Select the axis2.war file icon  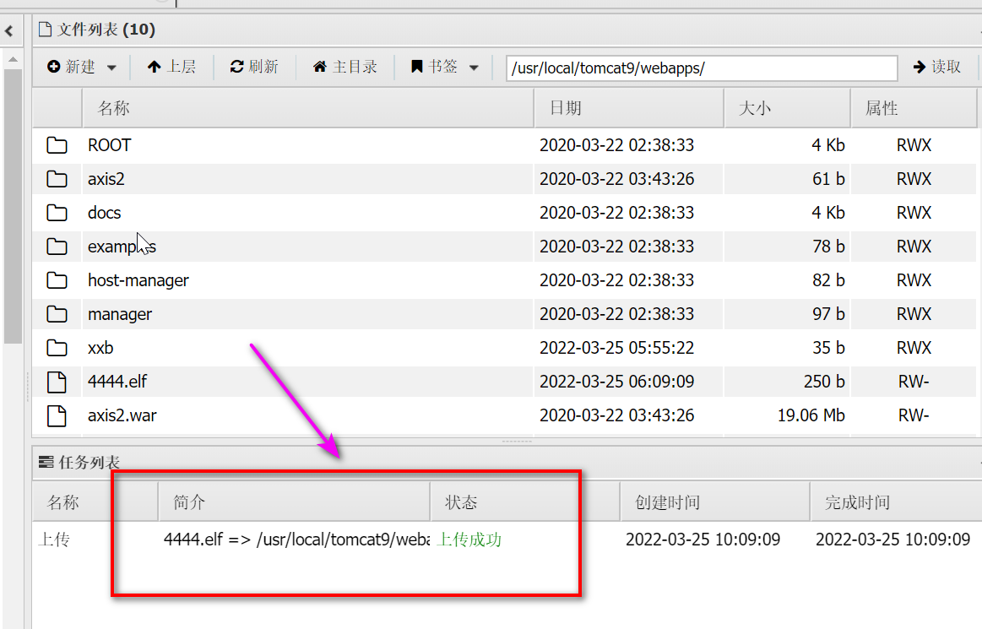(x=57, y=415)
